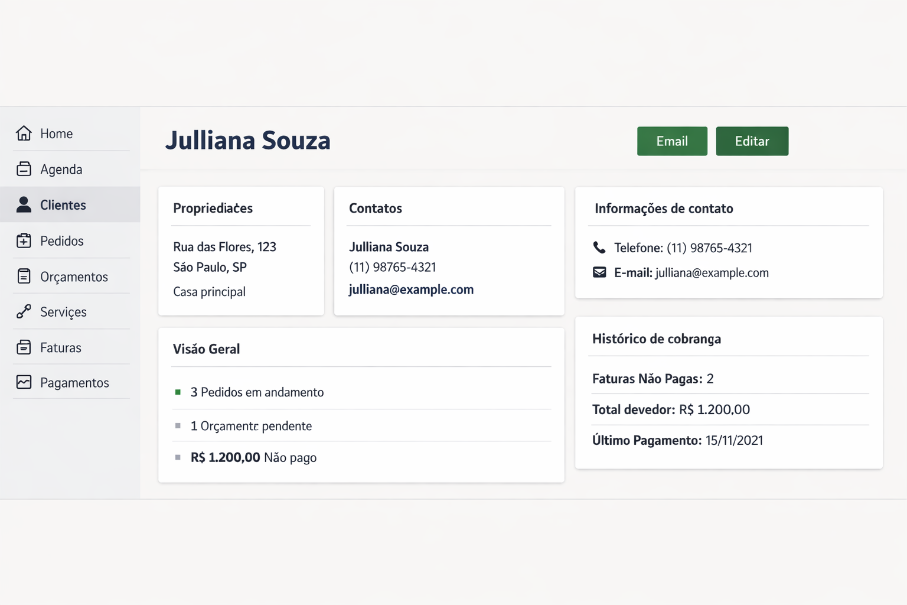Image resolution: width=907 pixels, height=605 pixels.
Task: Click the Clientes person icon
Action: point(24,205)
